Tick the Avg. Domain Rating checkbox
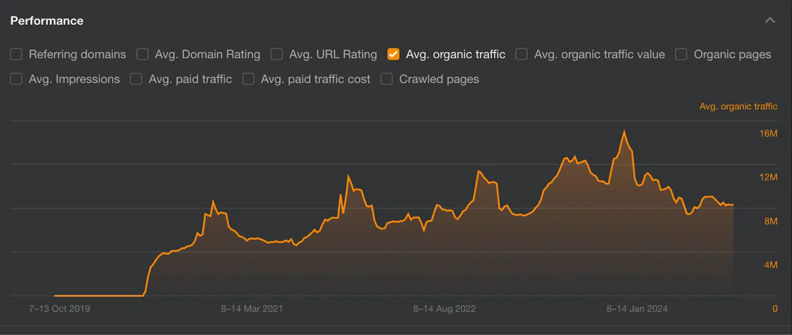The image size is (792, 335). (143, 54)
